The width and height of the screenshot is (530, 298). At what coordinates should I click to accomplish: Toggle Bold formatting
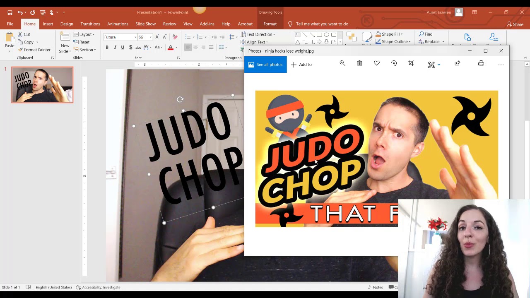tap(107, 47)
